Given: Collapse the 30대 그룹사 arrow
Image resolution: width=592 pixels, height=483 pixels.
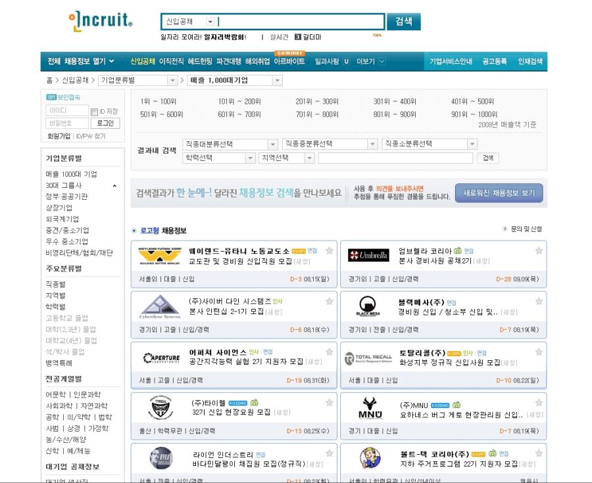Looking at the screenshot, I should click(114, 186).
